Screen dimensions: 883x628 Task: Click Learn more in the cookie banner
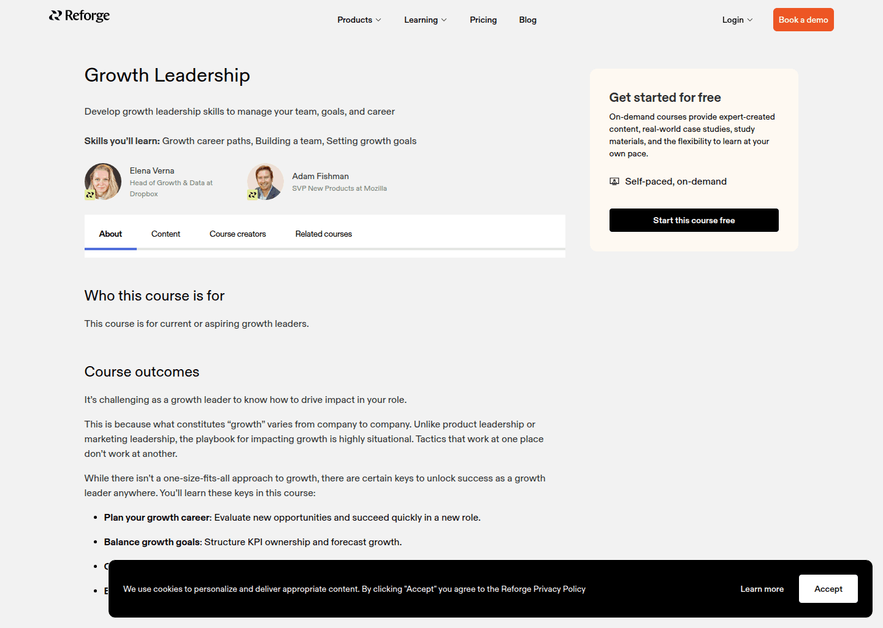tap(762, 588)
